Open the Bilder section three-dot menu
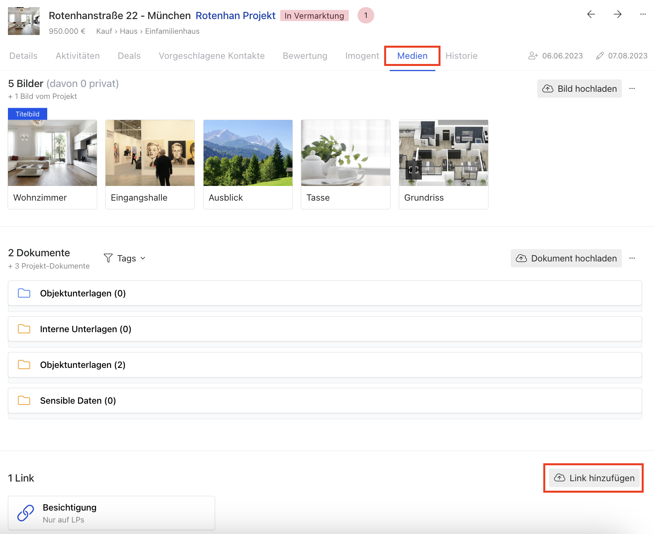654x534 pixels. (632, 89)
